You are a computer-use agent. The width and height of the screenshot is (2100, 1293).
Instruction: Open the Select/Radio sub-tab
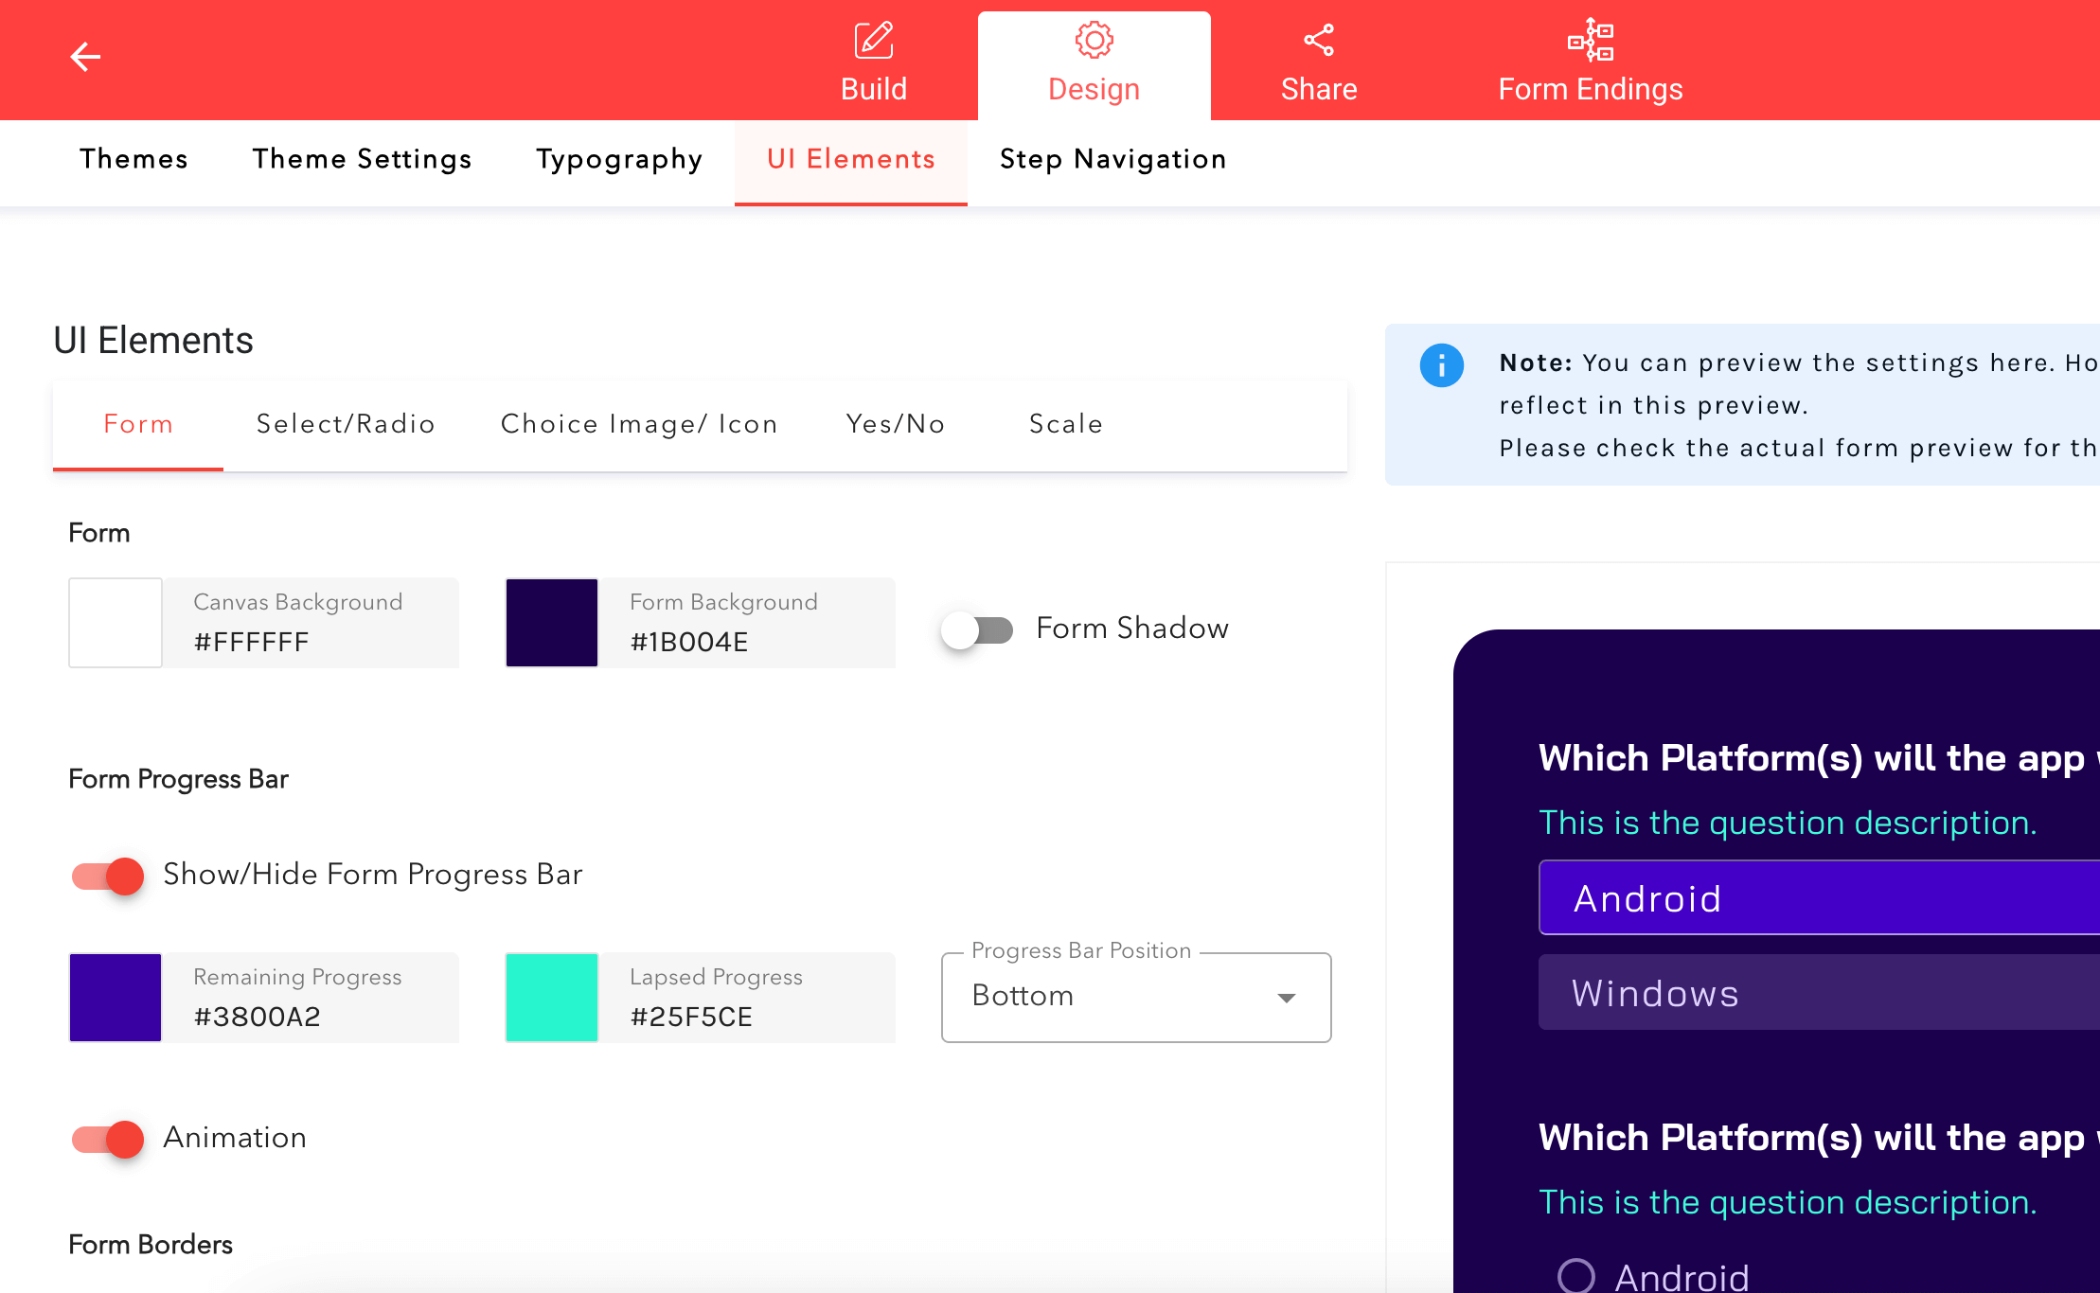(x=346, y=424)
